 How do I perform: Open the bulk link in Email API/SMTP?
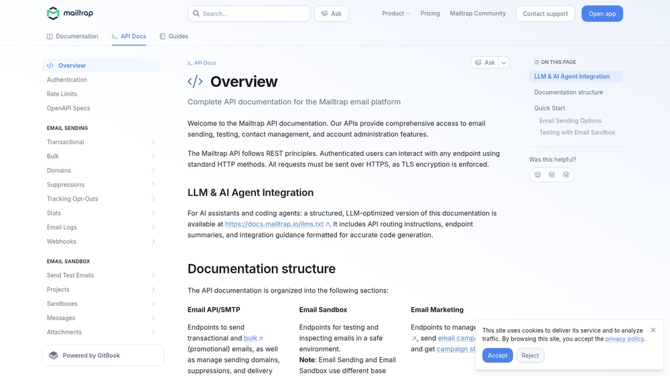pos(253,338)
